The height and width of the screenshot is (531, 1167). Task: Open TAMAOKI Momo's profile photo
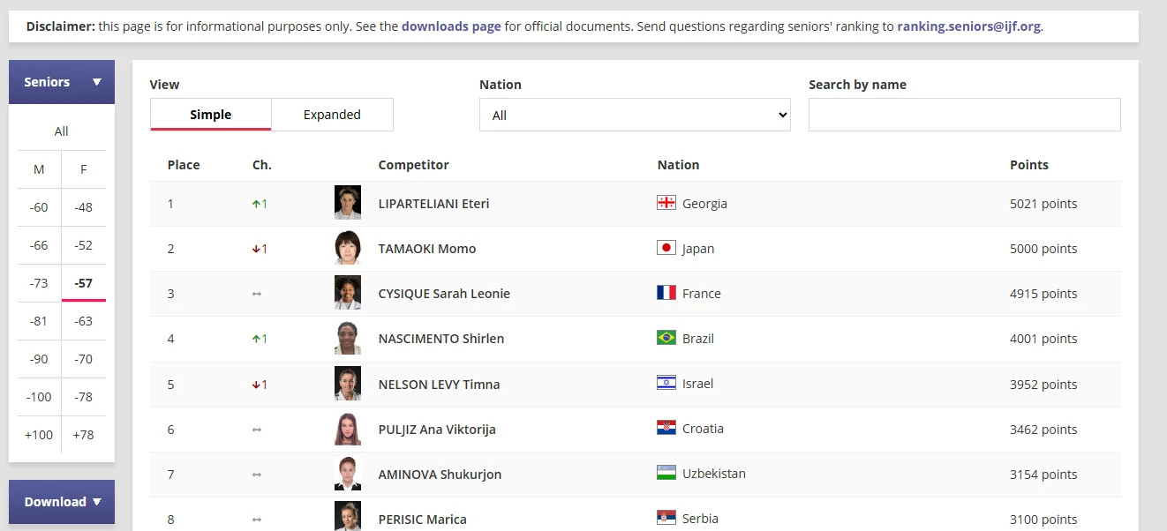[348, 248]
